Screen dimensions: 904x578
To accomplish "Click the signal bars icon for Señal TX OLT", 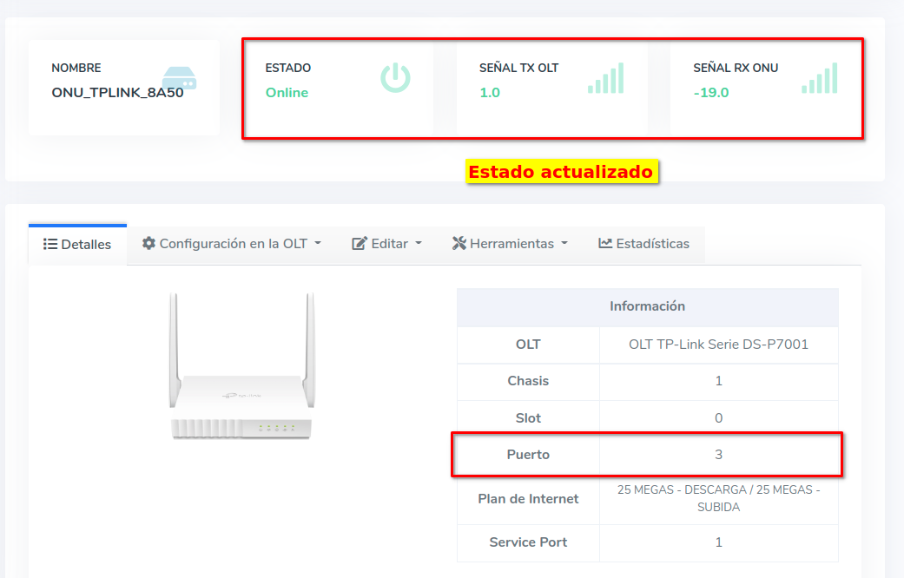I will (x=605, y=78).
